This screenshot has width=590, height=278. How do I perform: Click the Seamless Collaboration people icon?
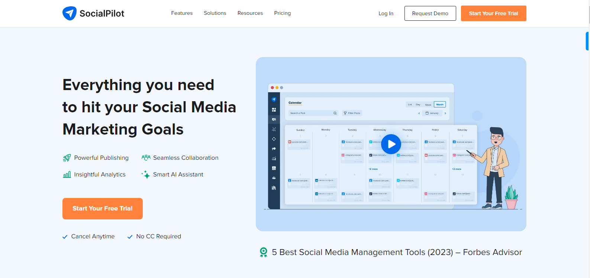[x=146, y=158]
